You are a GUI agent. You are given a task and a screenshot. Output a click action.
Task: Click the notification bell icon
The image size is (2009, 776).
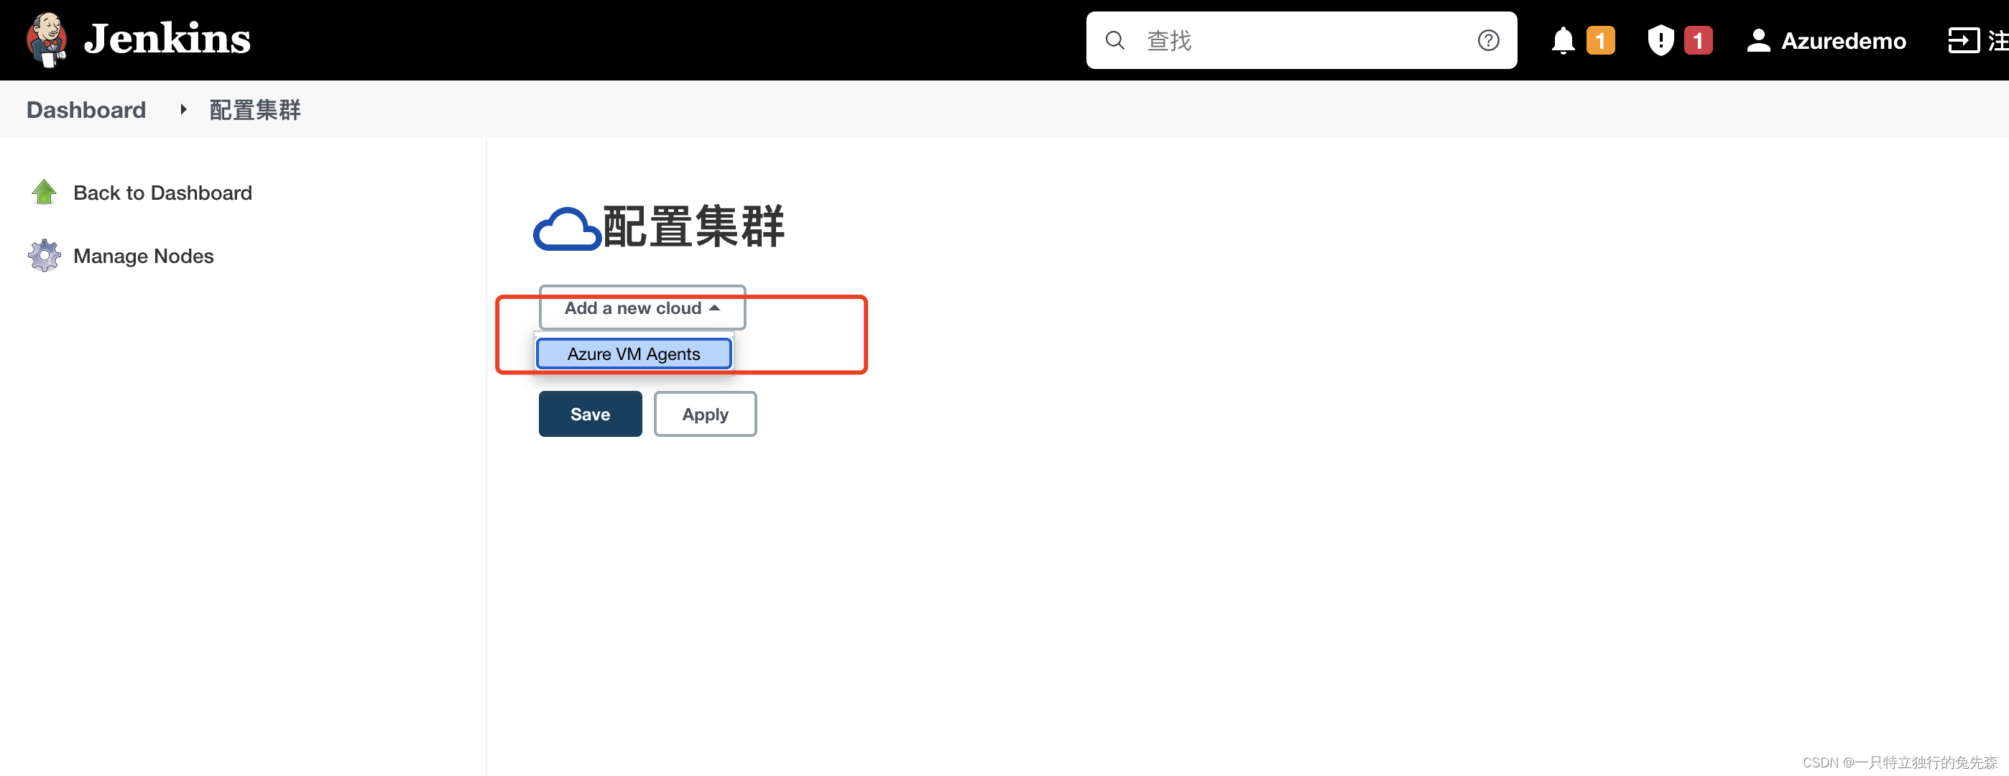pyautogui.click(x=1564, y=40)
